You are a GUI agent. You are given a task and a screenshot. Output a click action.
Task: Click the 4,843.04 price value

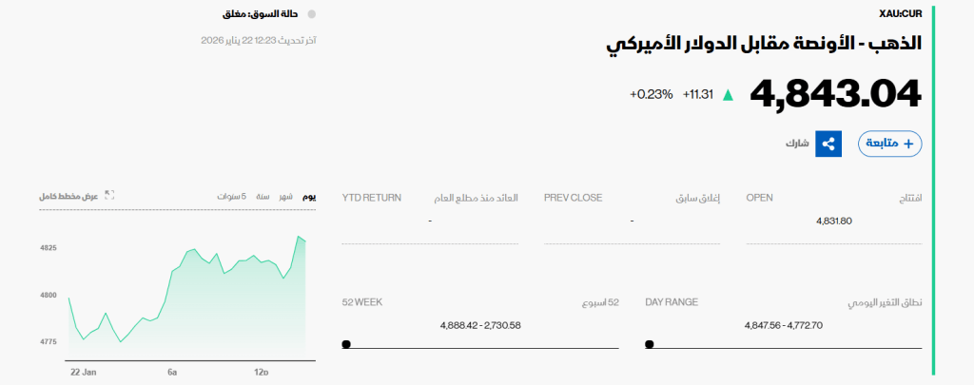point(836,94)
